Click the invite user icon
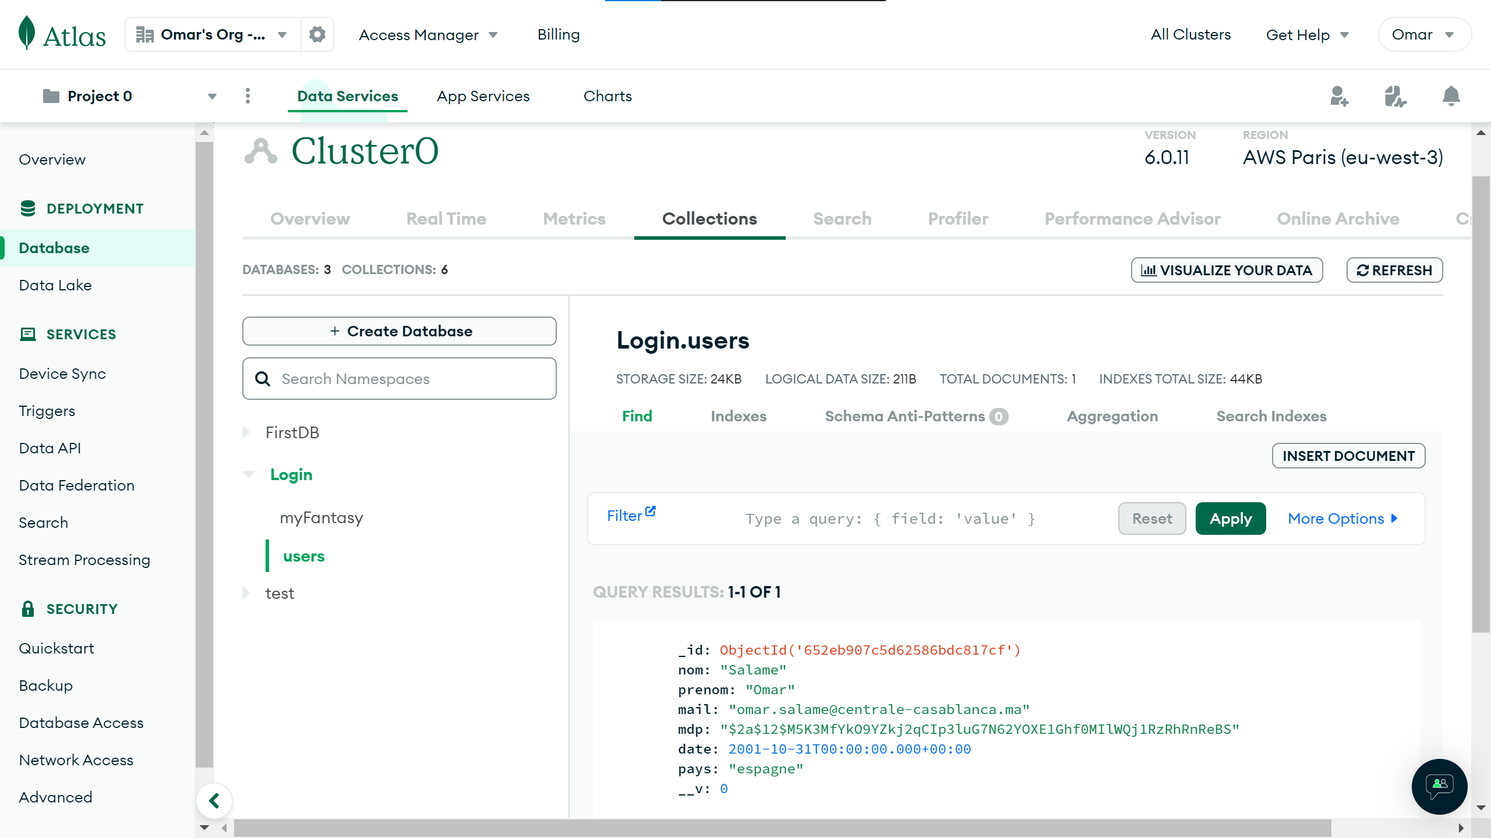Viewport: 1491px width, 838px height. pos(1339,96)
